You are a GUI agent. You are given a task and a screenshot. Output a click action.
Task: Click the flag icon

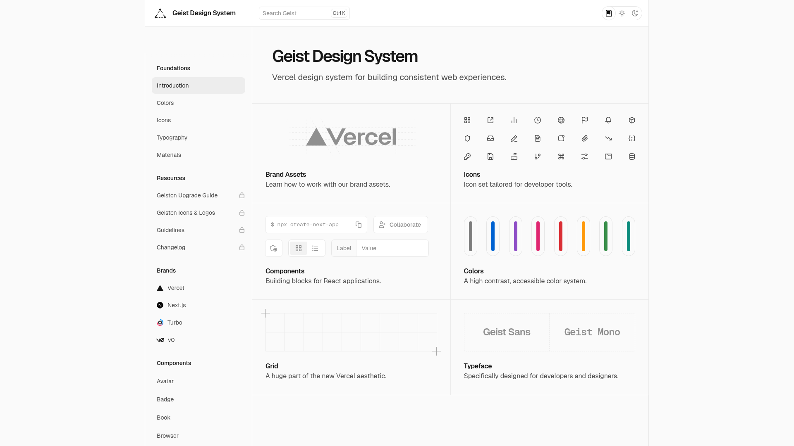[585, 120]
